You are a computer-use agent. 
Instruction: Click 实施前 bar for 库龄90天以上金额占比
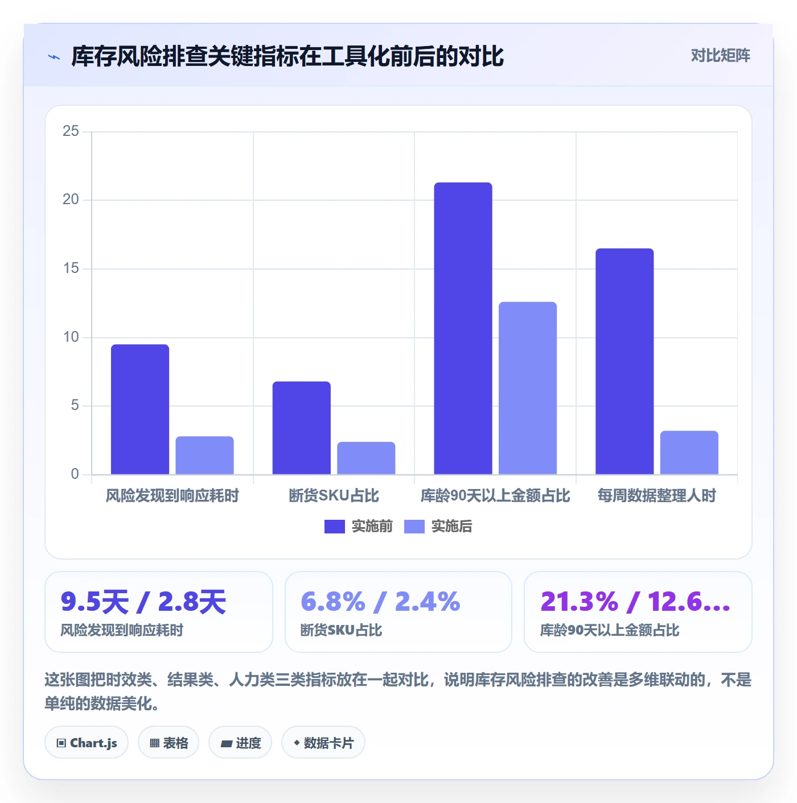pos(463,328)
